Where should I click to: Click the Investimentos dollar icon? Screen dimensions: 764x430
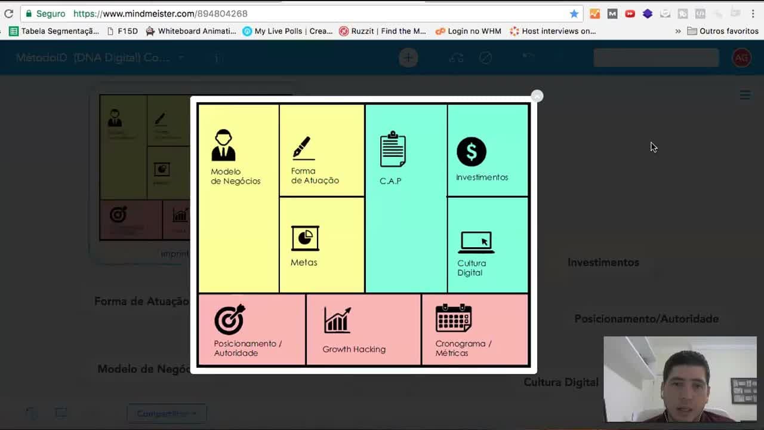pyautogui.click(x=472, y=152)
